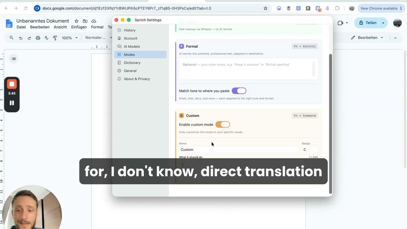Viewport: 407px width, 229px height.
Task: Open the Ansicht menu
Action: click(60, 27)
